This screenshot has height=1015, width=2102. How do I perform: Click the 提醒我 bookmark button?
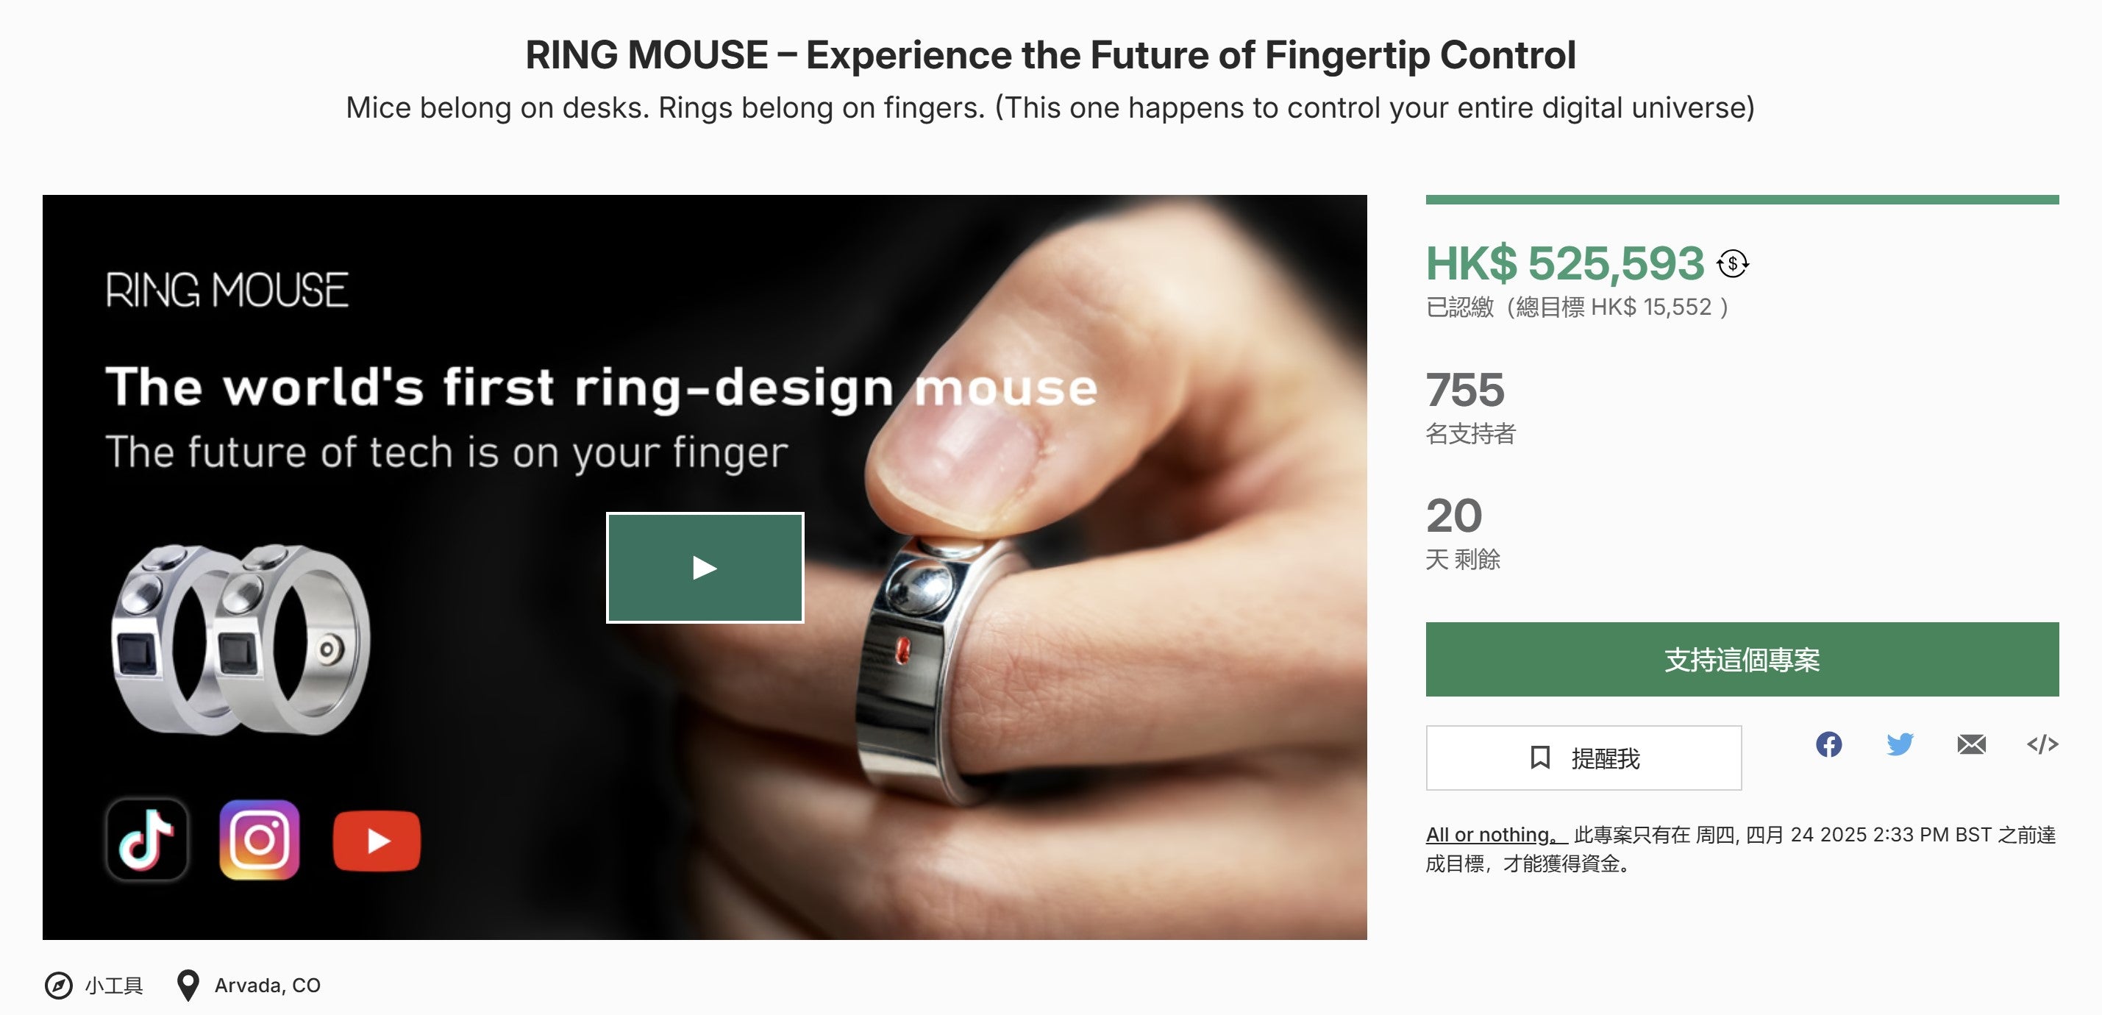(1583, 758)
